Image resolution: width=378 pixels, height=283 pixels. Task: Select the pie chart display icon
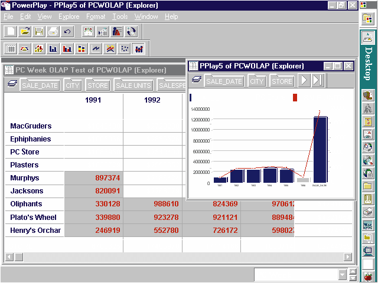[25, 49]
